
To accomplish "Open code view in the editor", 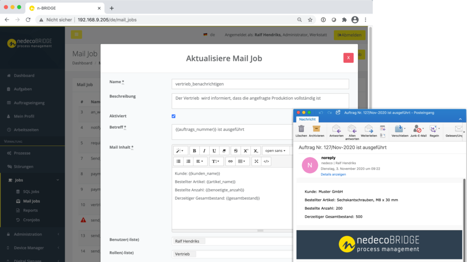I will pos(266,161).
